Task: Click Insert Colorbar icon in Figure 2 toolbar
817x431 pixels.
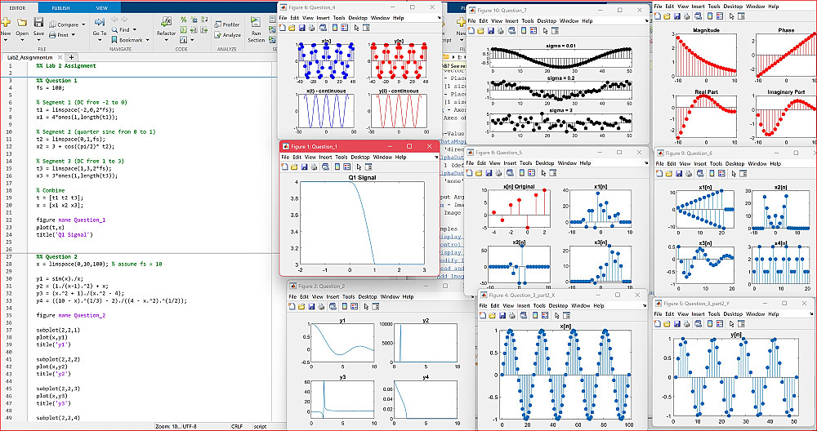Action: pyautogui.click(x=343, y=307)
